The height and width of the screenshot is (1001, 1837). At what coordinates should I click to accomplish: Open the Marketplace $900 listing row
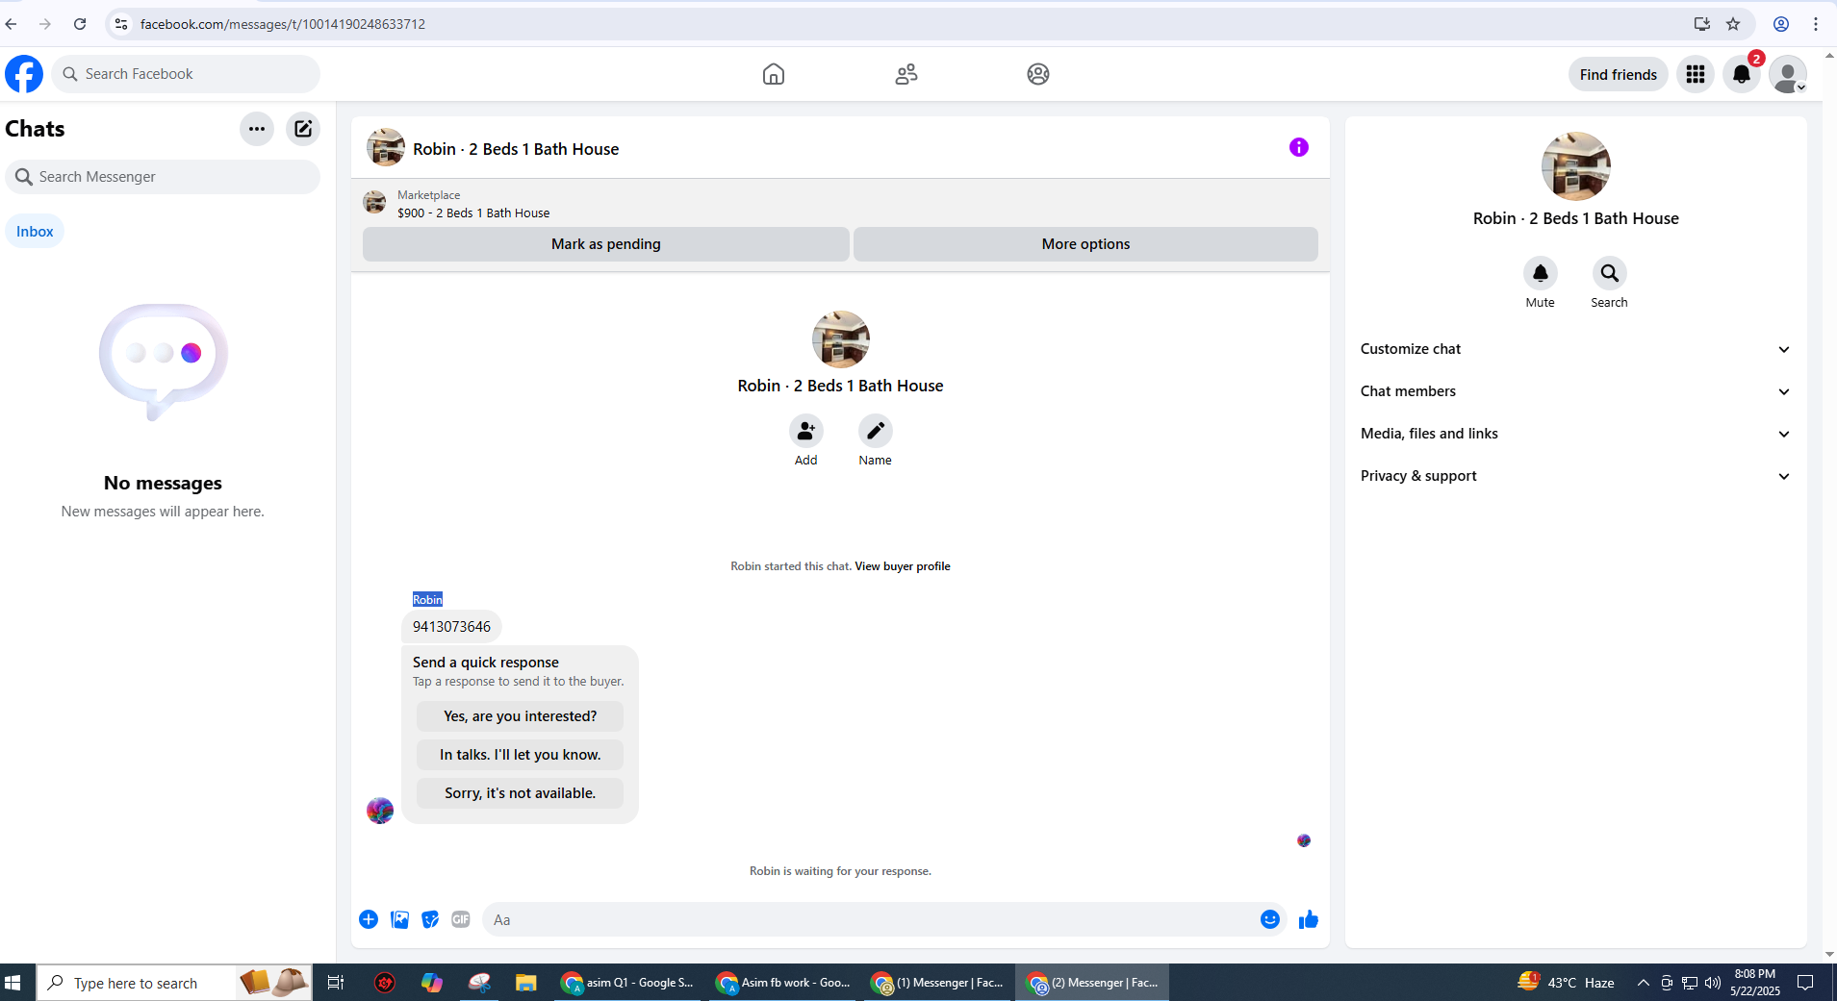coord(840,204)
